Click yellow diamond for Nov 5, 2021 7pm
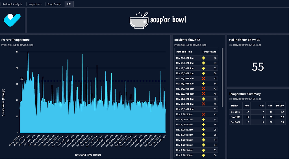The image size is (289, 159). [x=203, y=119]
